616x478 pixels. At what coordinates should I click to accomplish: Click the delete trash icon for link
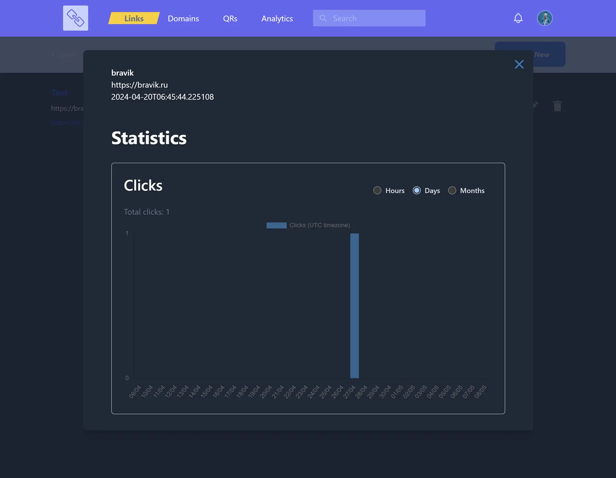point(557,105)
